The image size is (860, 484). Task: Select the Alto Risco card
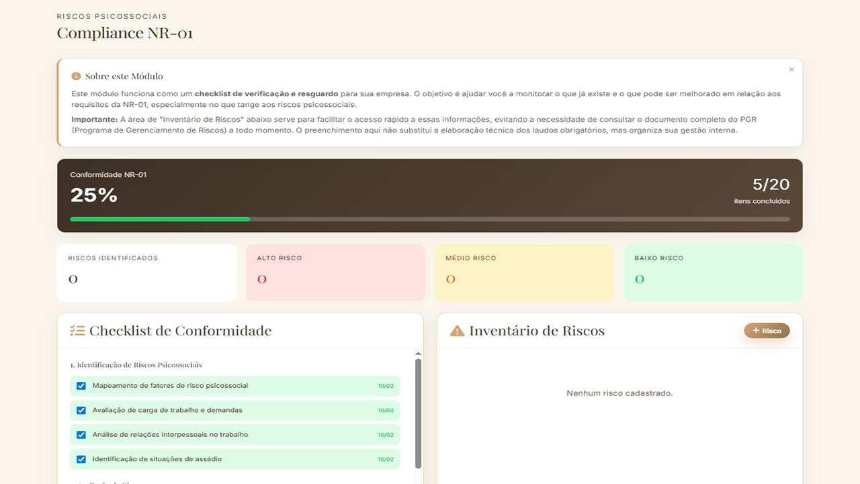335,272
